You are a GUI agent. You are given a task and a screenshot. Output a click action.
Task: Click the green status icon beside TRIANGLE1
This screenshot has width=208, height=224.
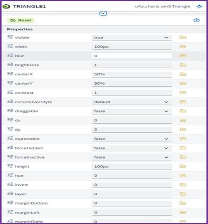click(6, 7)
